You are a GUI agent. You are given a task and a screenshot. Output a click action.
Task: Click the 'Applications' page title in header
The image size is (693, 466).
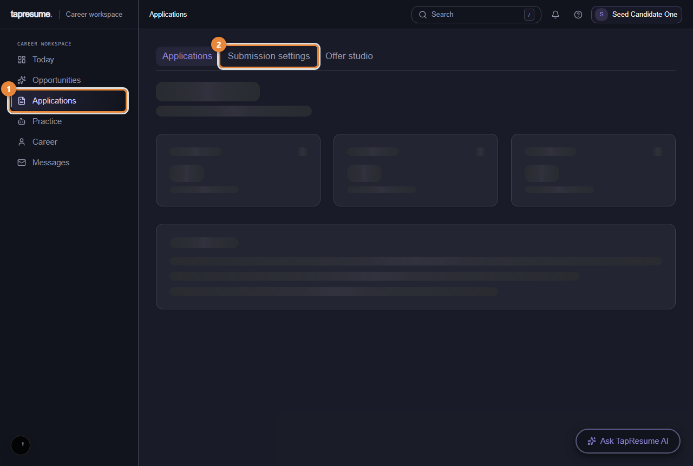coord(168,15)
